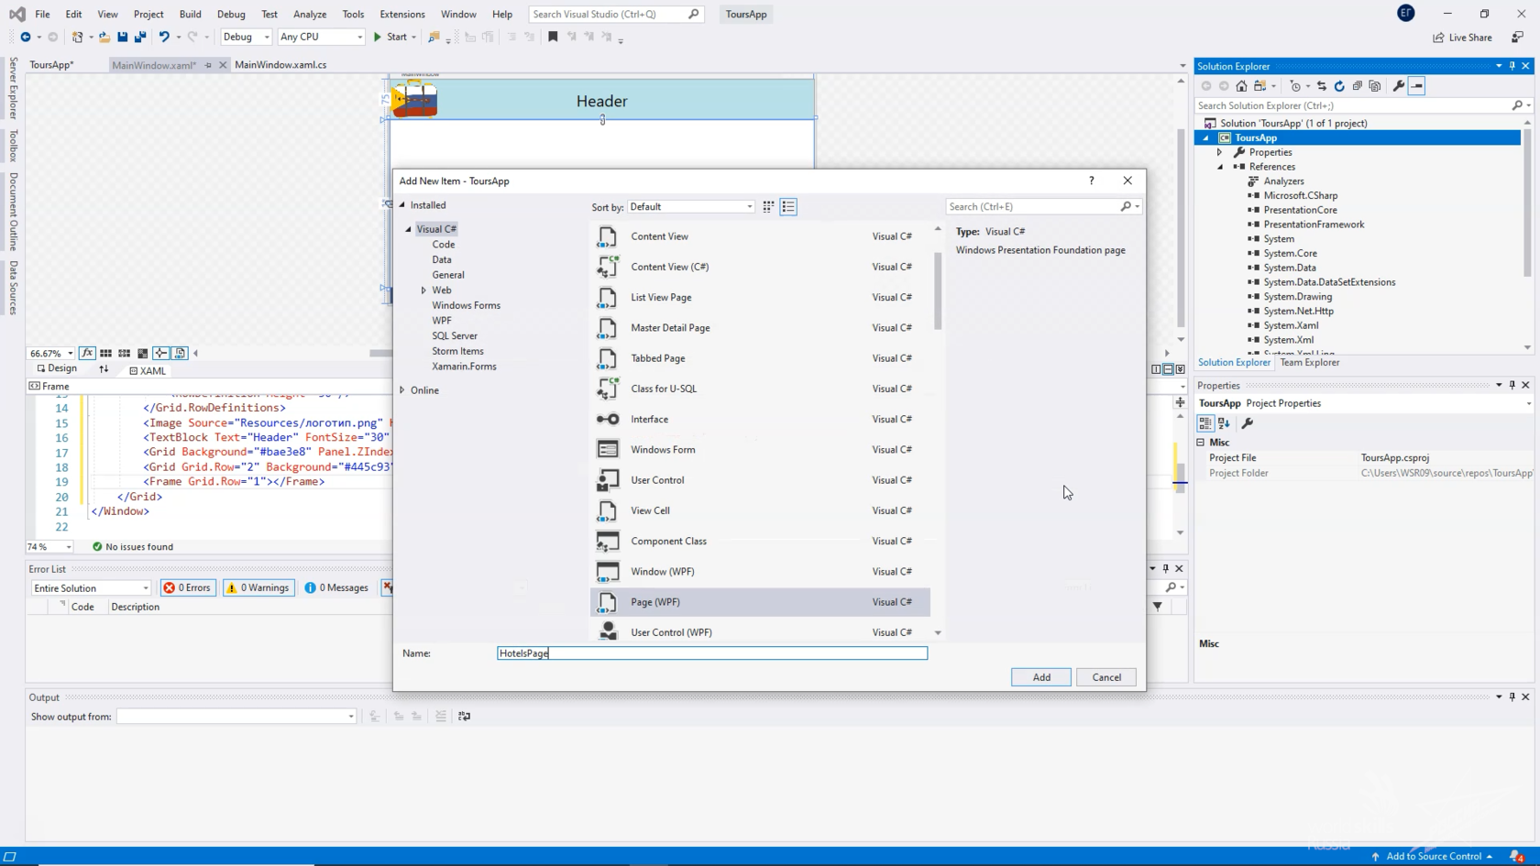Open the Extensions menu
The image size is (1540, 866).
[402, 14]
